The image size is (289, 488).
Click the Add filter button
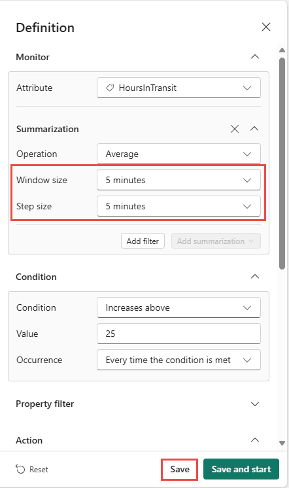coord(143,241)
